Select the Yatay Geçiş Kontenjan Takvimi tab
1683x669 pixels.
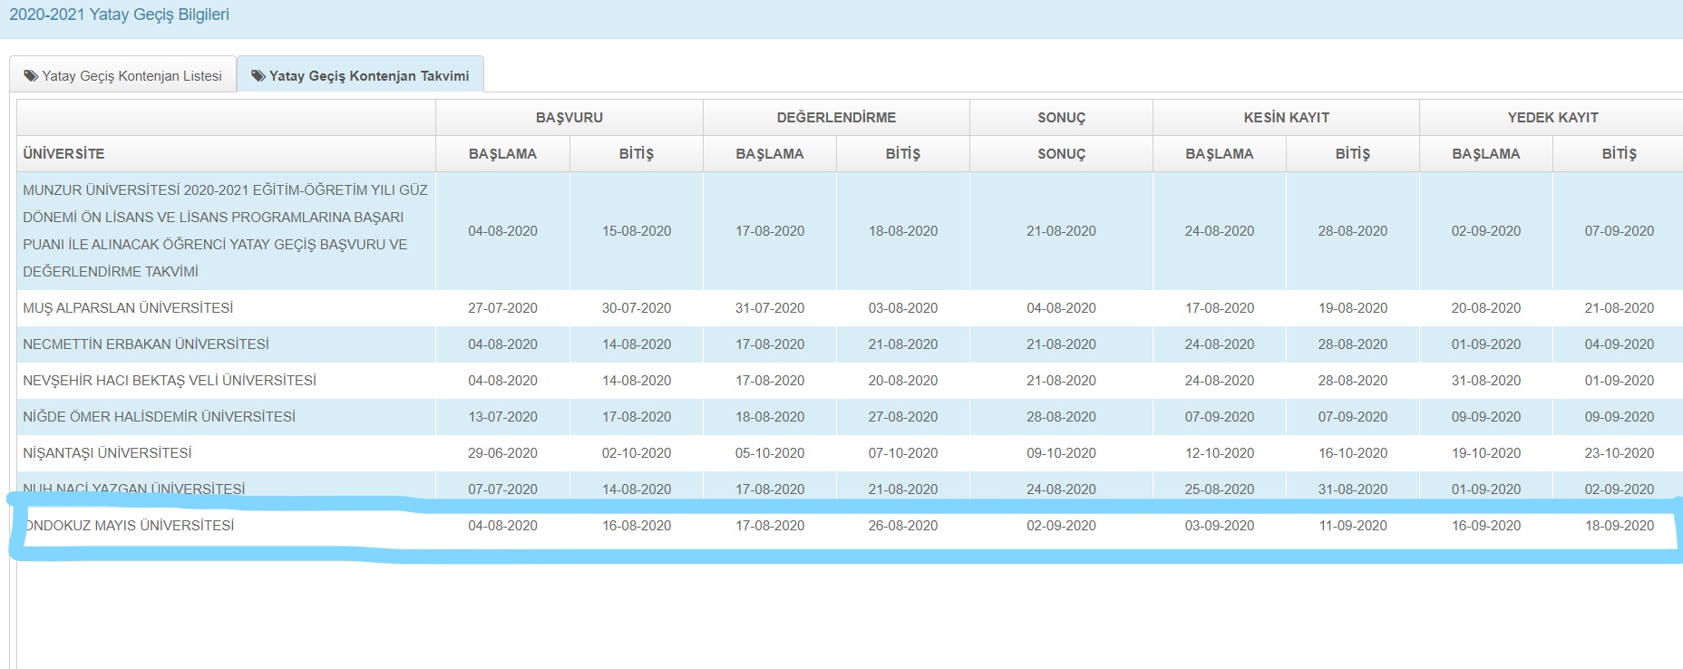click(360, 75)
